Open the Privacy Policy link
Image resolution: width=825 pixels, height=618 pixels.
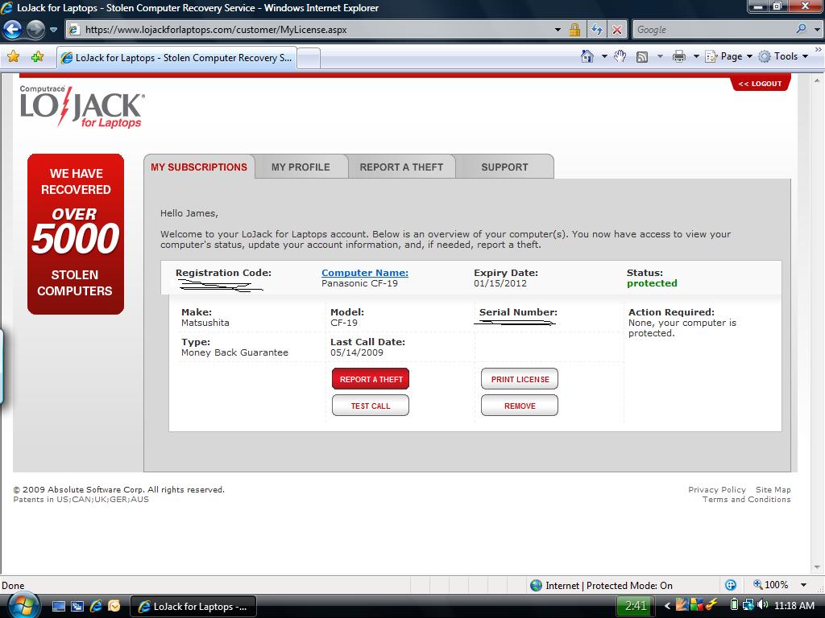point(716,489)
